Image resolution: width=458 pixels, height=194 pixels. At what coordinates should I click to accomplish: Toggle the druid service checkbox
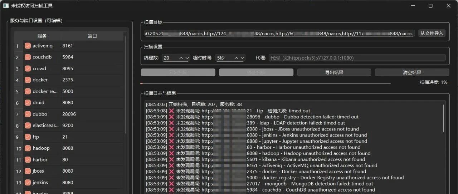coord(28,103)
